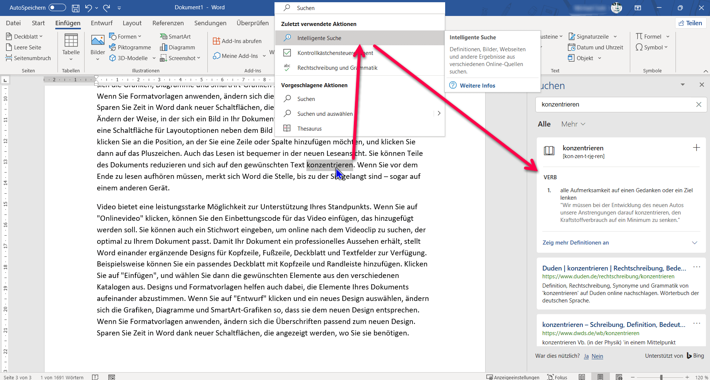Image resolution: width=710 pixels, height=380 pixels.
Task: Switch to the Entwurf tab
Action: [x=102, y=23]
